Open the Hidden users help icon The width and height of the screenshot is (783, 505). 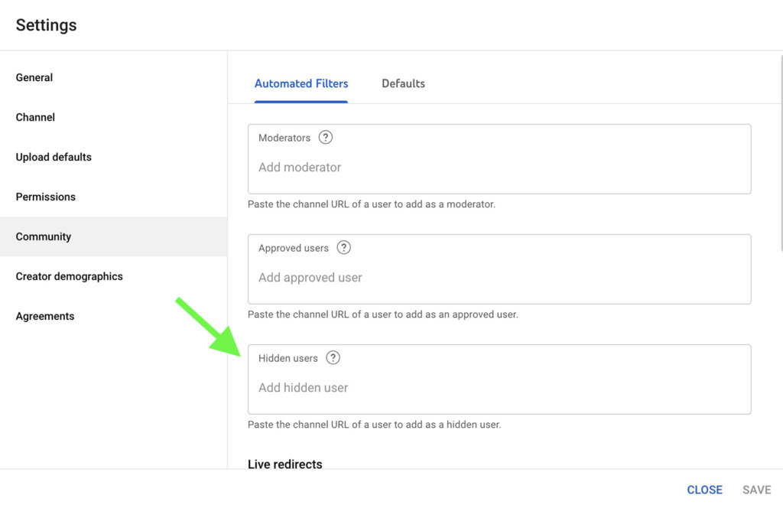pyautogui.click(x=333, y=357)
